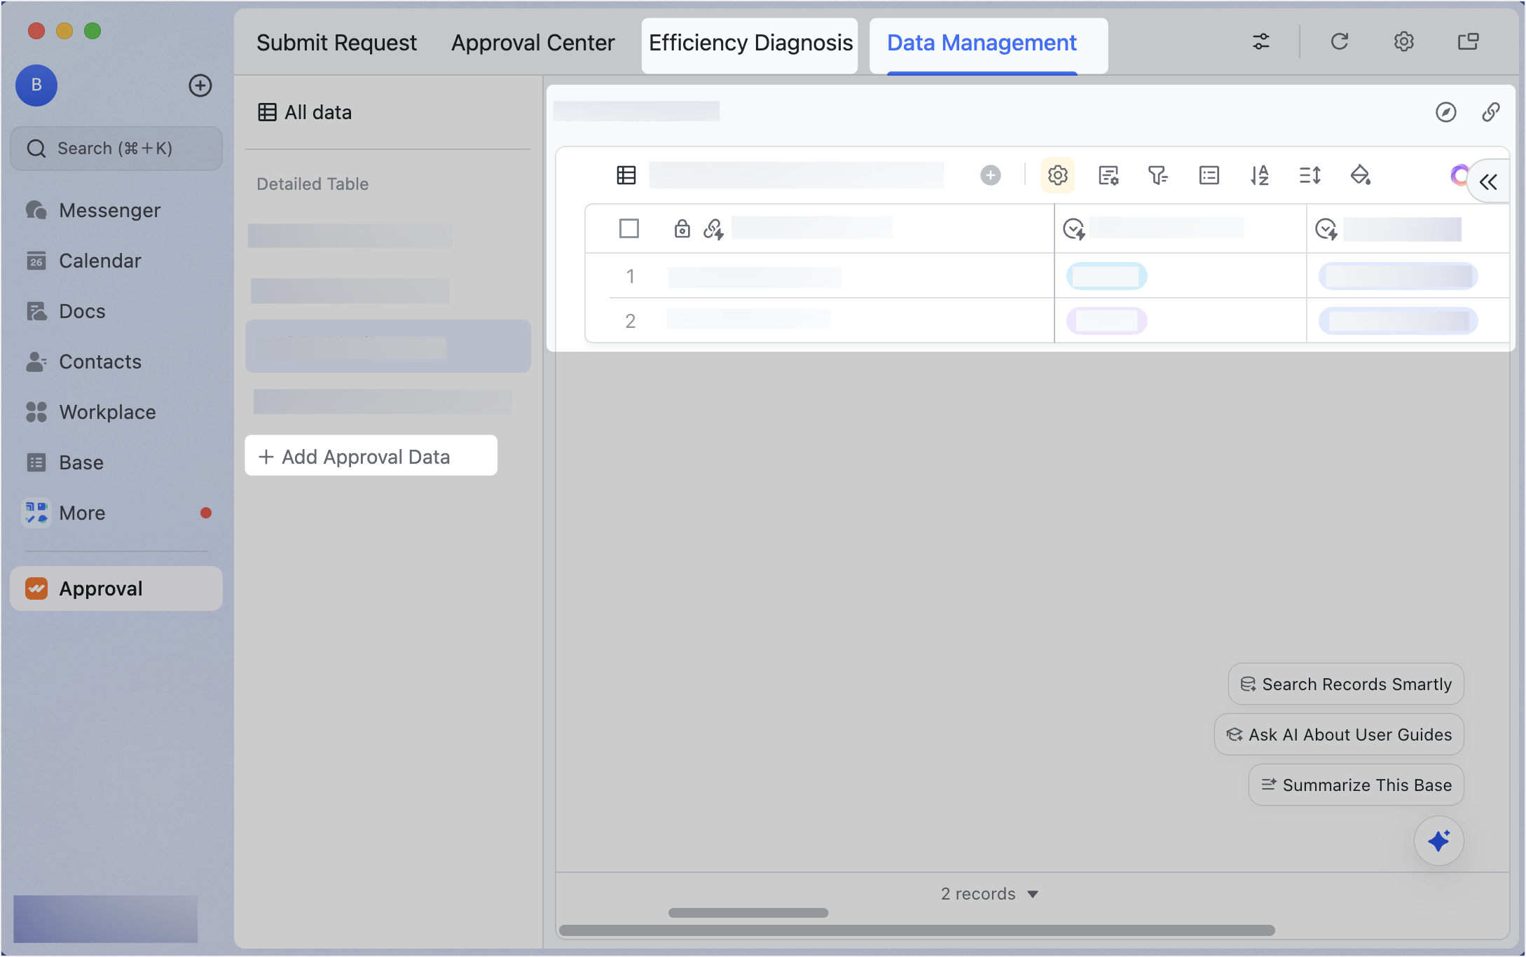Open the AI sparkle assistant button

[x=1439, y=841]
